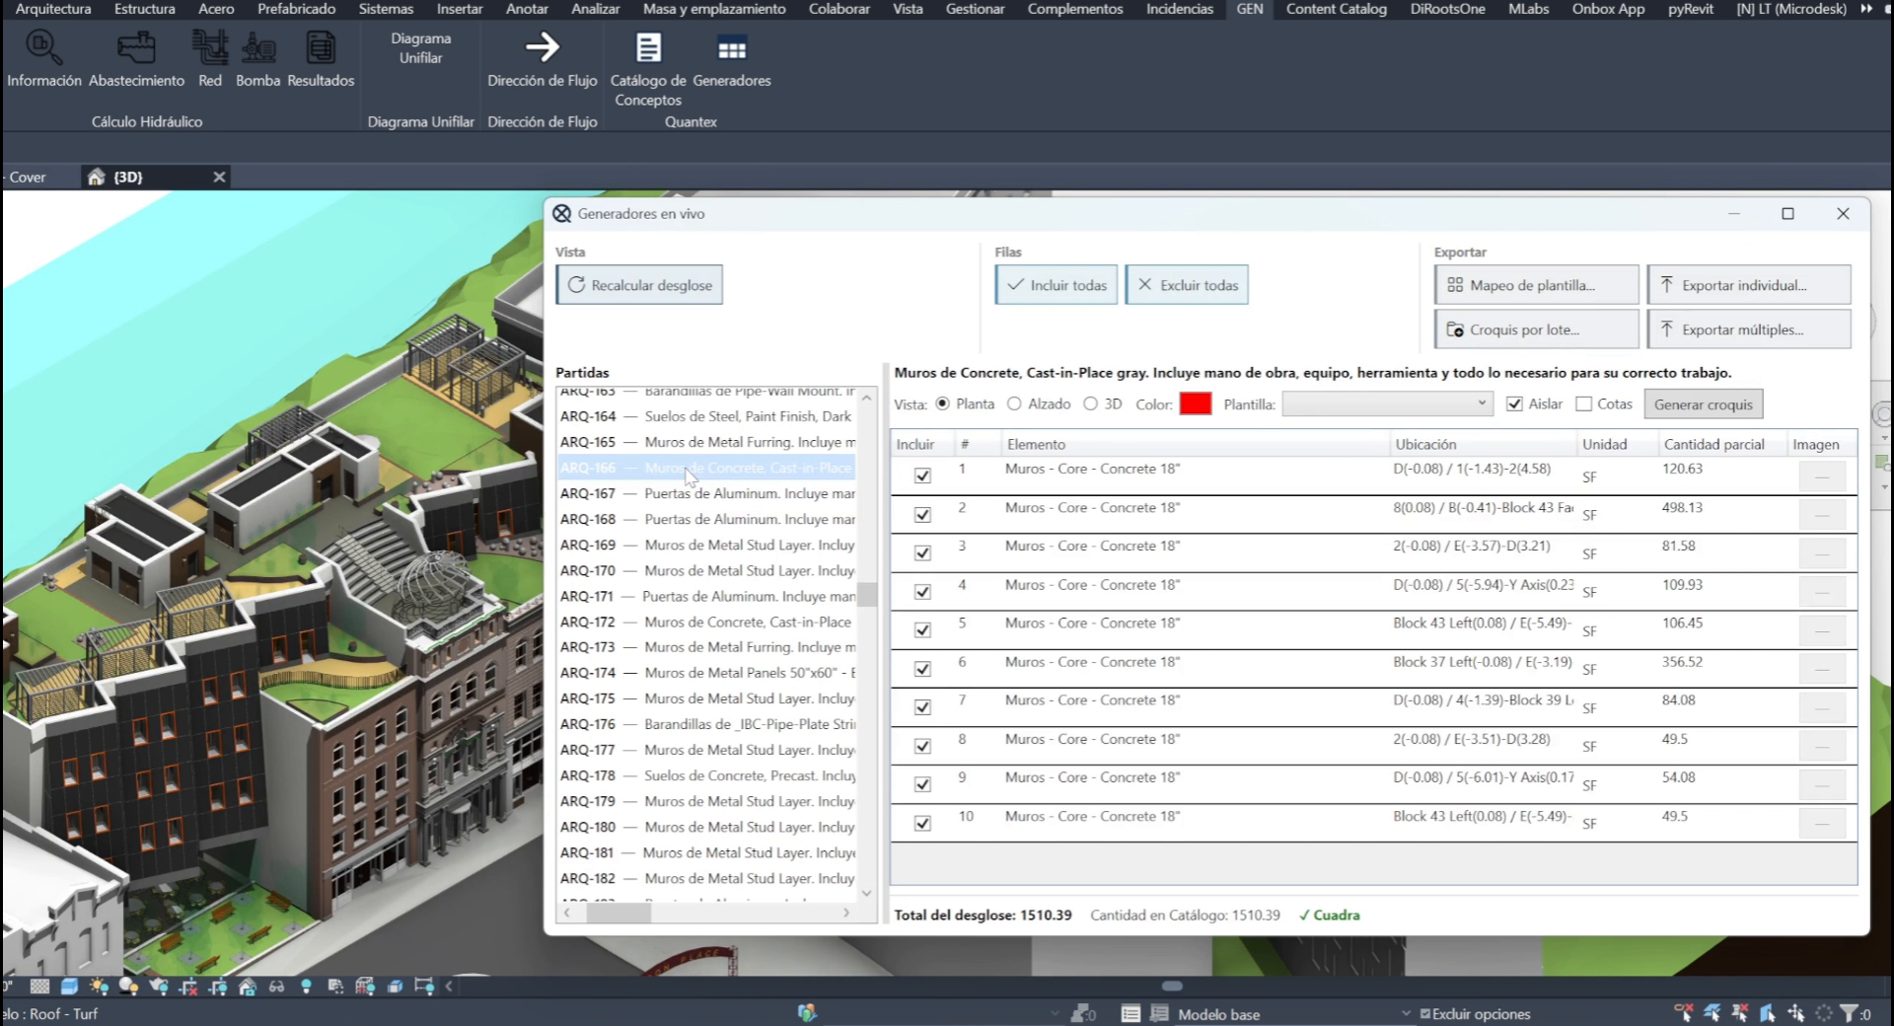Expand the ribbon tabs overflow arrow
This screenshot has height=1026, width=1894.
click(1866, 9)
